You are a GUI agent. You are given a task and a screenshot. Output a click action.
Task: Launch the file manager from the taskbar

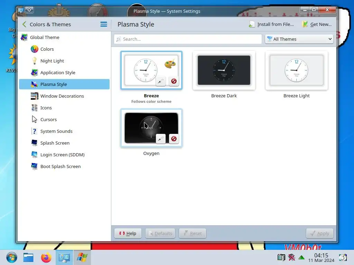tap(28, 257)
